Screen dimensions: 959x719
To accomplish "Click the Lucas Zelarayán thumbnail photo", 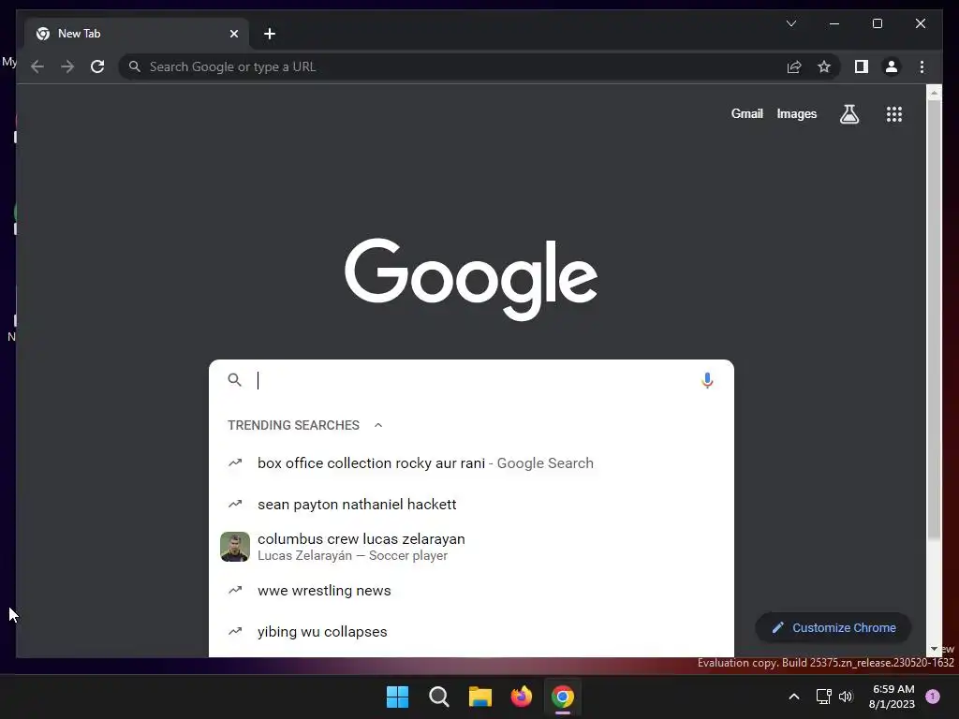I will click(235, 547).
